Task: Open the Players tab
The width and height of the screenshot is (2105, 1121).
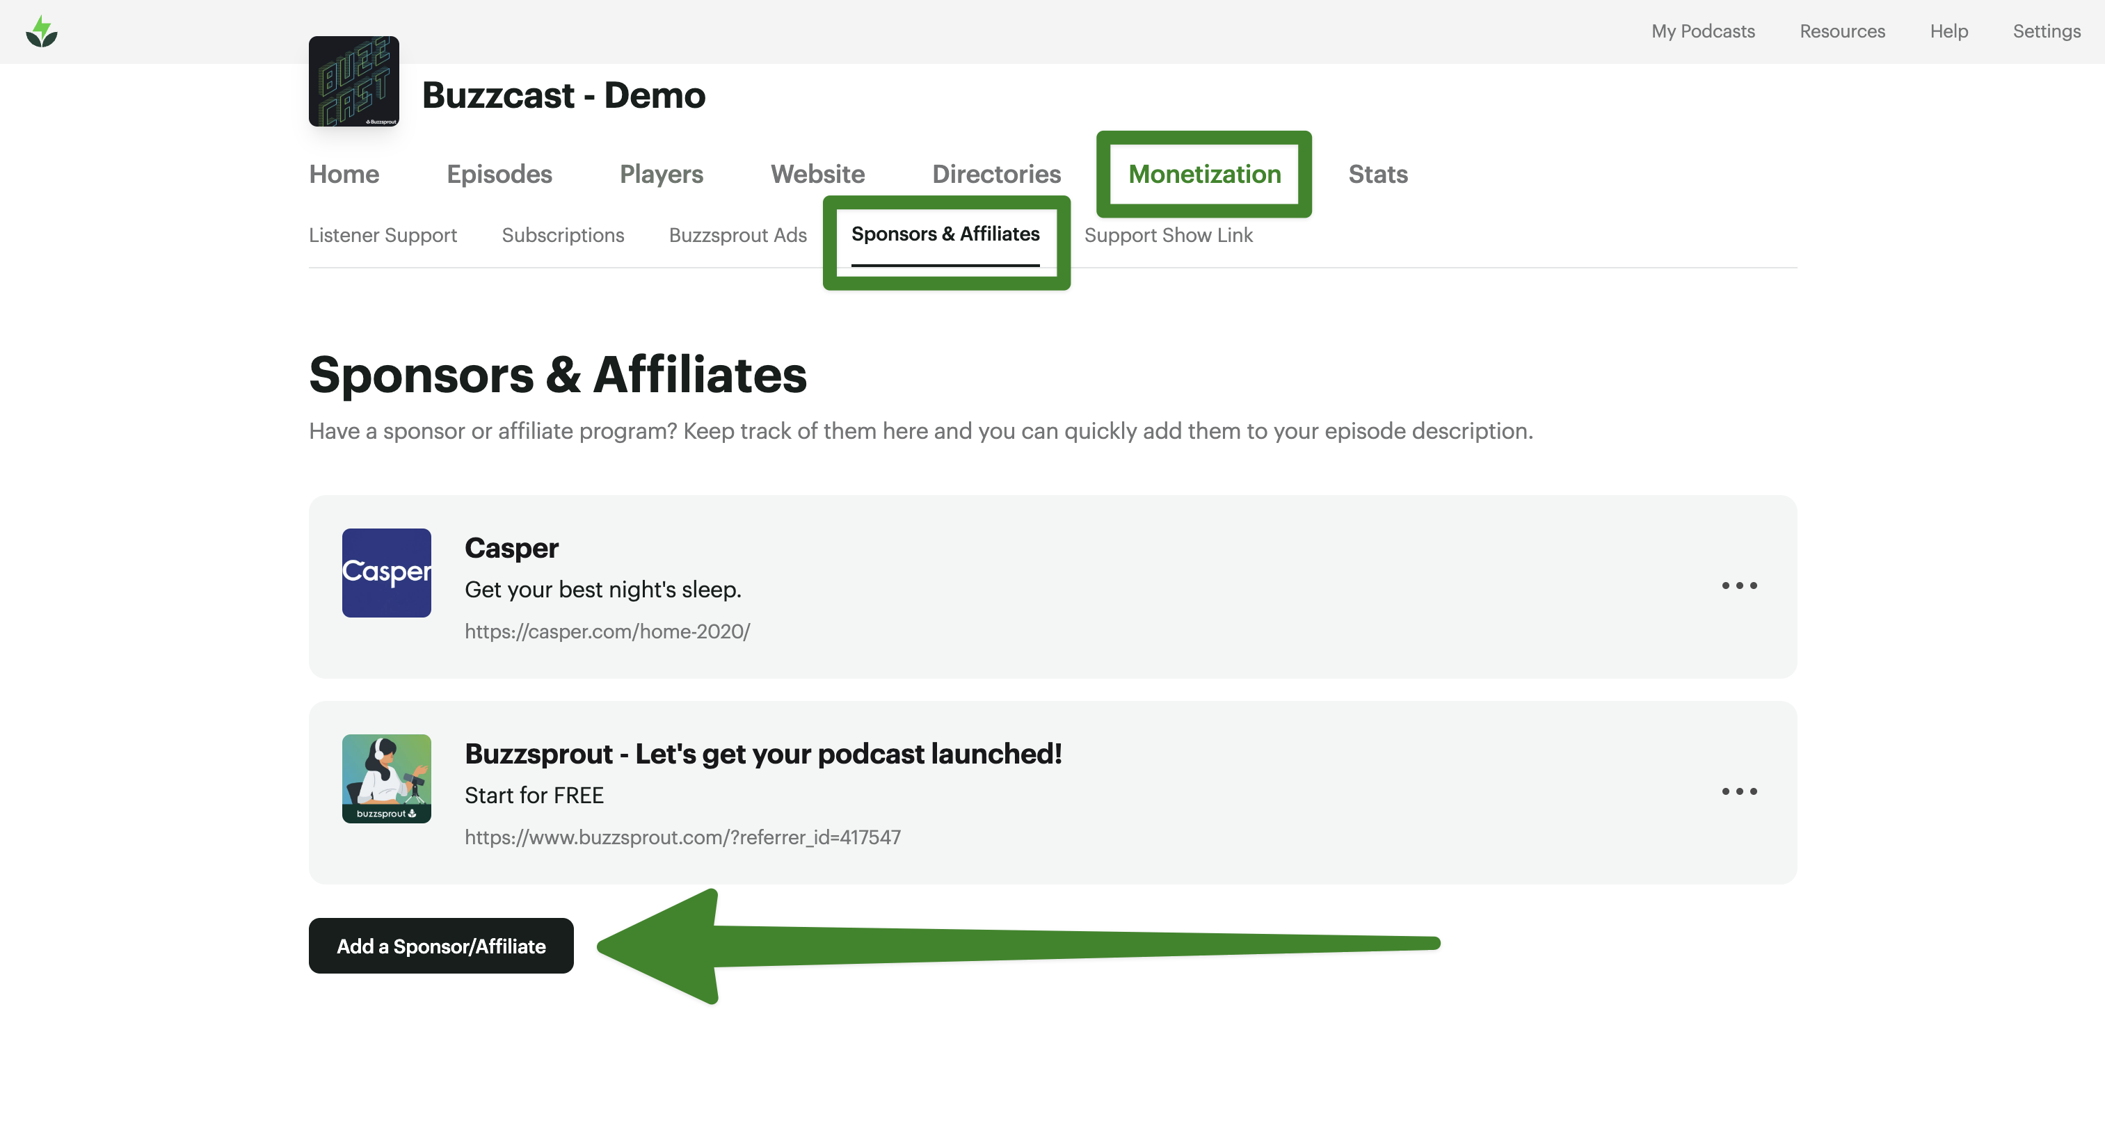Action: [x=660, y=174]
